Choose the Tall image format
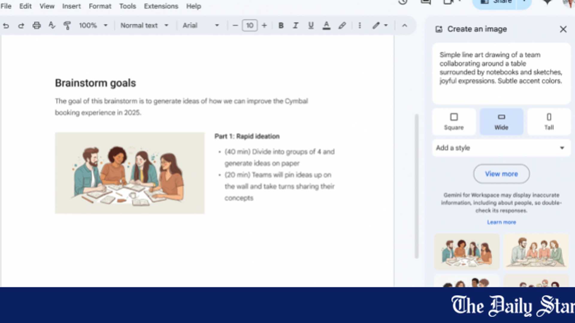This screenshot has width=575, height=323. (549, 121)
